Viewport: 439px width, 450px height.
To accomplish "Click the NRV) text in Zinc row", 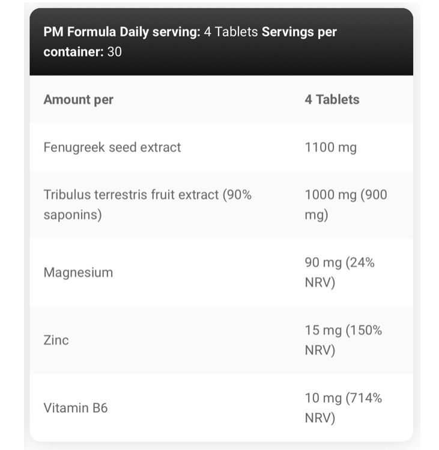I will pyautogui.click(x=320, y=350).
